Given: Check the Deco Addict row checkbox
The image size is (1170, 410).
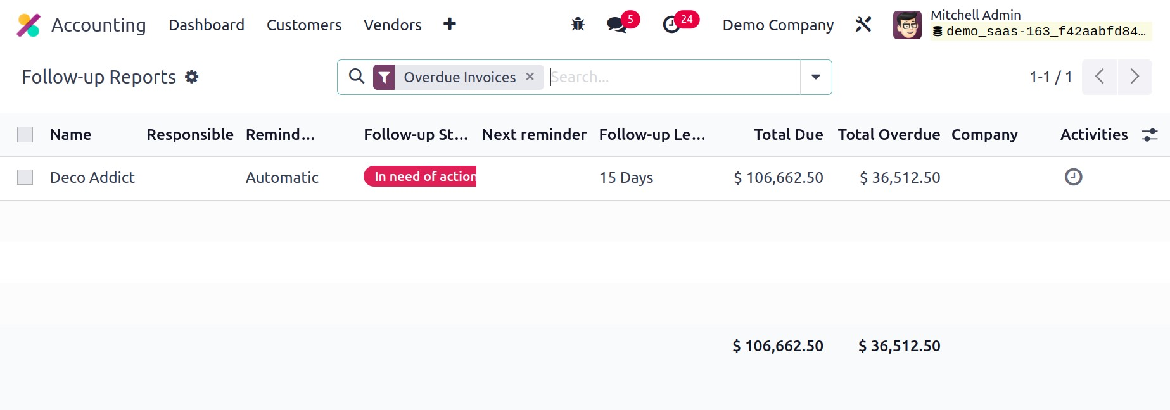Looking at the screenshot, I should click(25, 177).
